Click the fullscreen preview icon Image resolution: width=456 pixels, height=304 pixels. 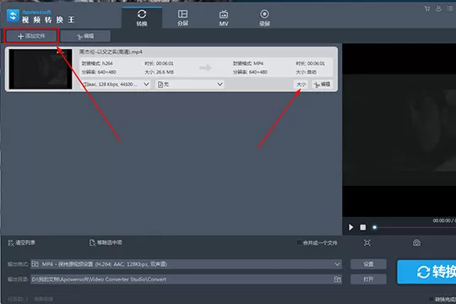(367, 242)
